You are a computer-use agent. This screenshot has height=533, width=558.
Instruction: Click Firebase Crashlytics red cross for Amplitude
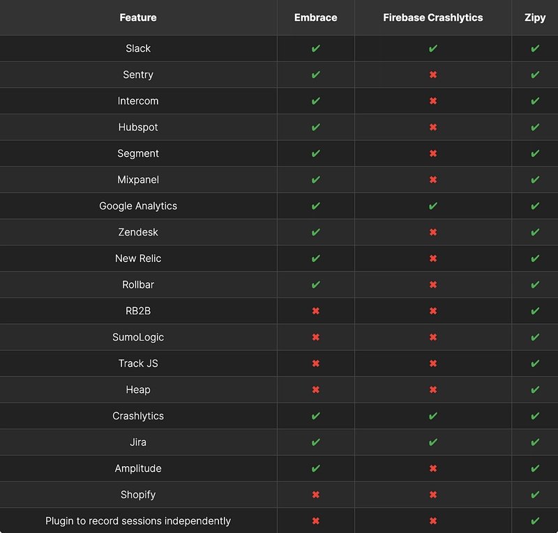[432, 468]
